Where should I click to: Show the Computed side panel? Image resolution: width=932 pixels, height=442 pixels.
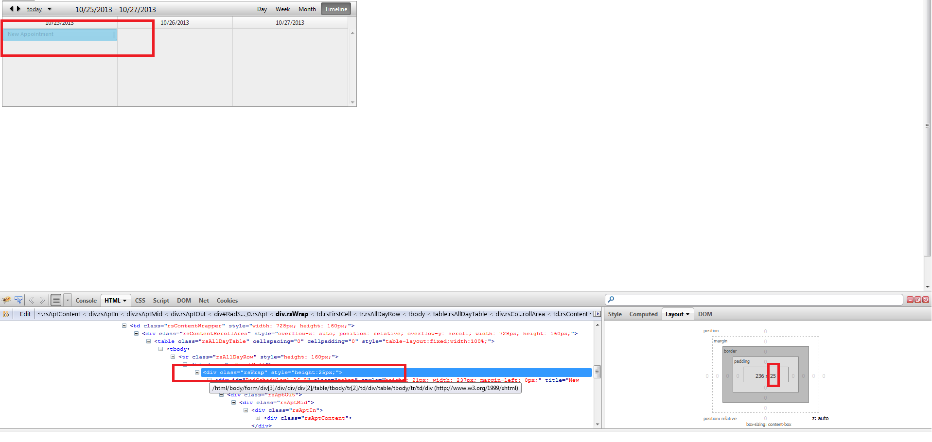(x=643, y=314)
